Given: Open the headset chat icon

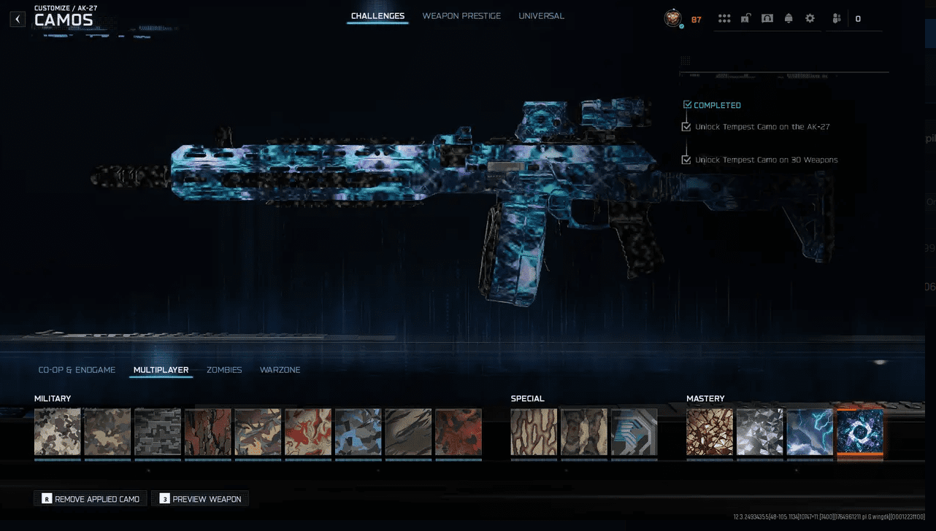Looking at the screenshot, I should (x=767, y=19).
